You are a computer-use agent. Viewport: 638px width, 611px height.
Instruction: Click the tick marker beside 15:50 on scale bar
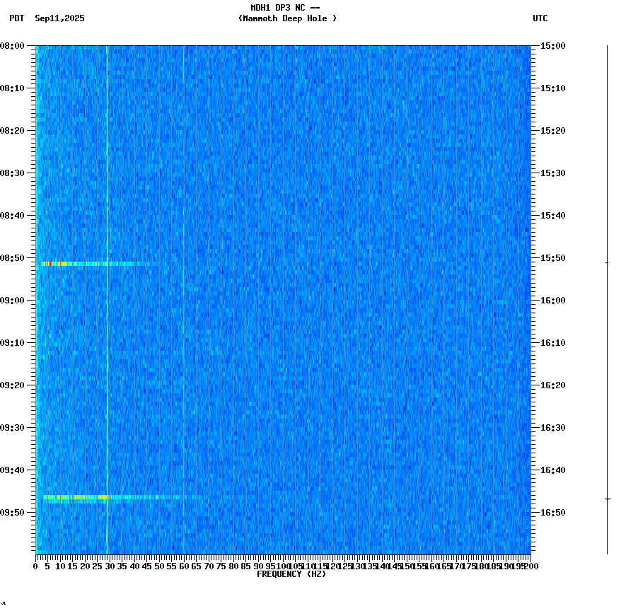tap(607, 263)
